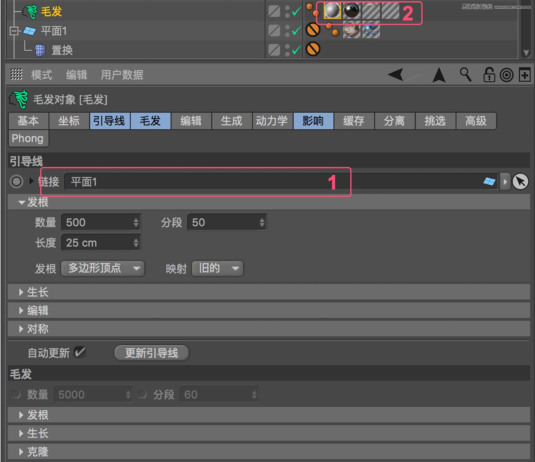The height and width of the screenshot is (462, 535).
Task: Click the new attribute manager panel icon
Action: click(525, 75)
